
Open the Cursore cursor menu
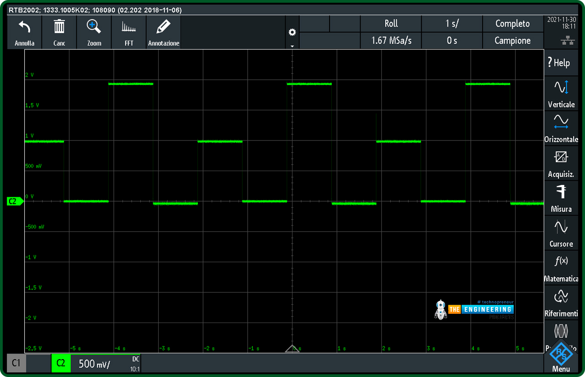(x=561, y=233)
